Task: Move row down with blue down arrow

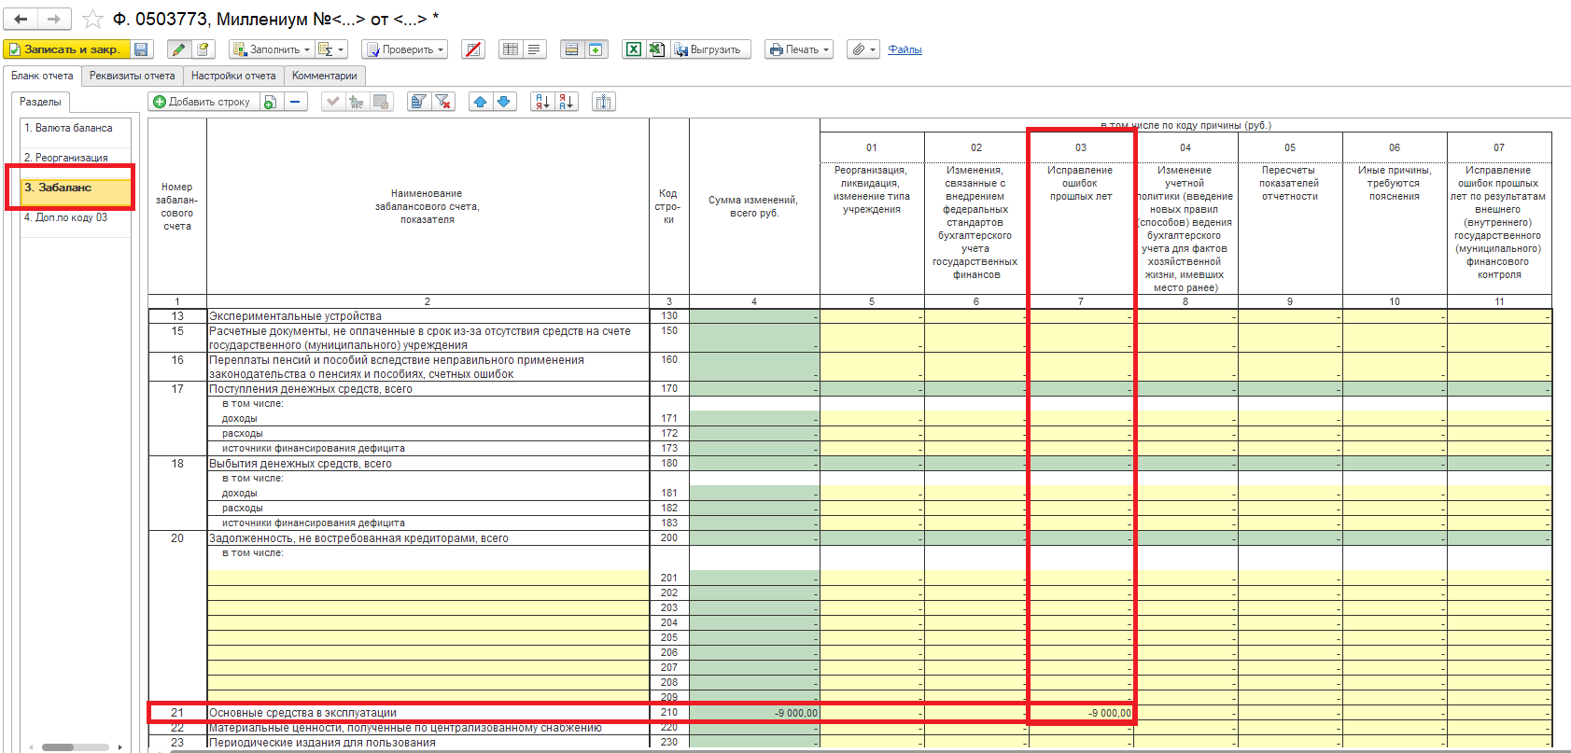Action: pos(504,102)
